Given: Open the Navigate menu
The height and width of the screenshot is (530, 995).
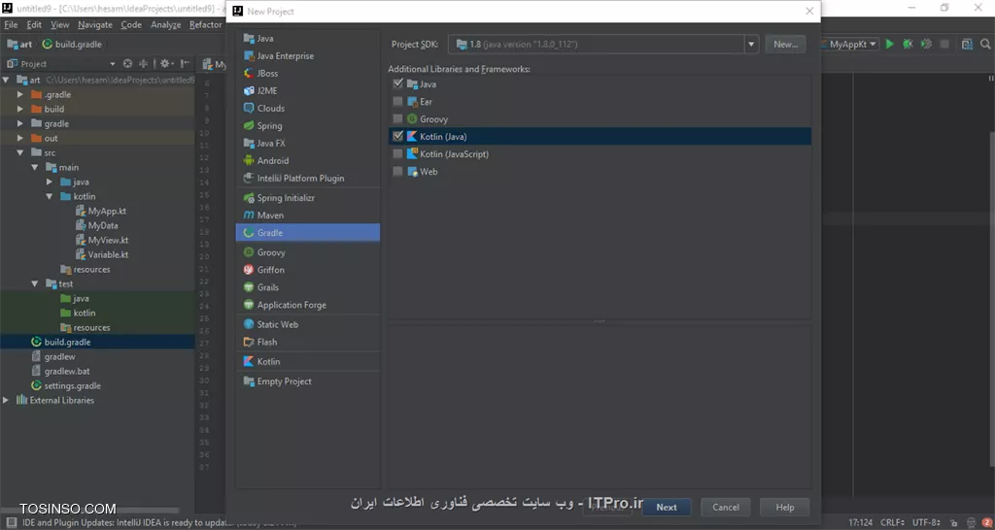Looking at the screenshot, I should click(95, 24).
